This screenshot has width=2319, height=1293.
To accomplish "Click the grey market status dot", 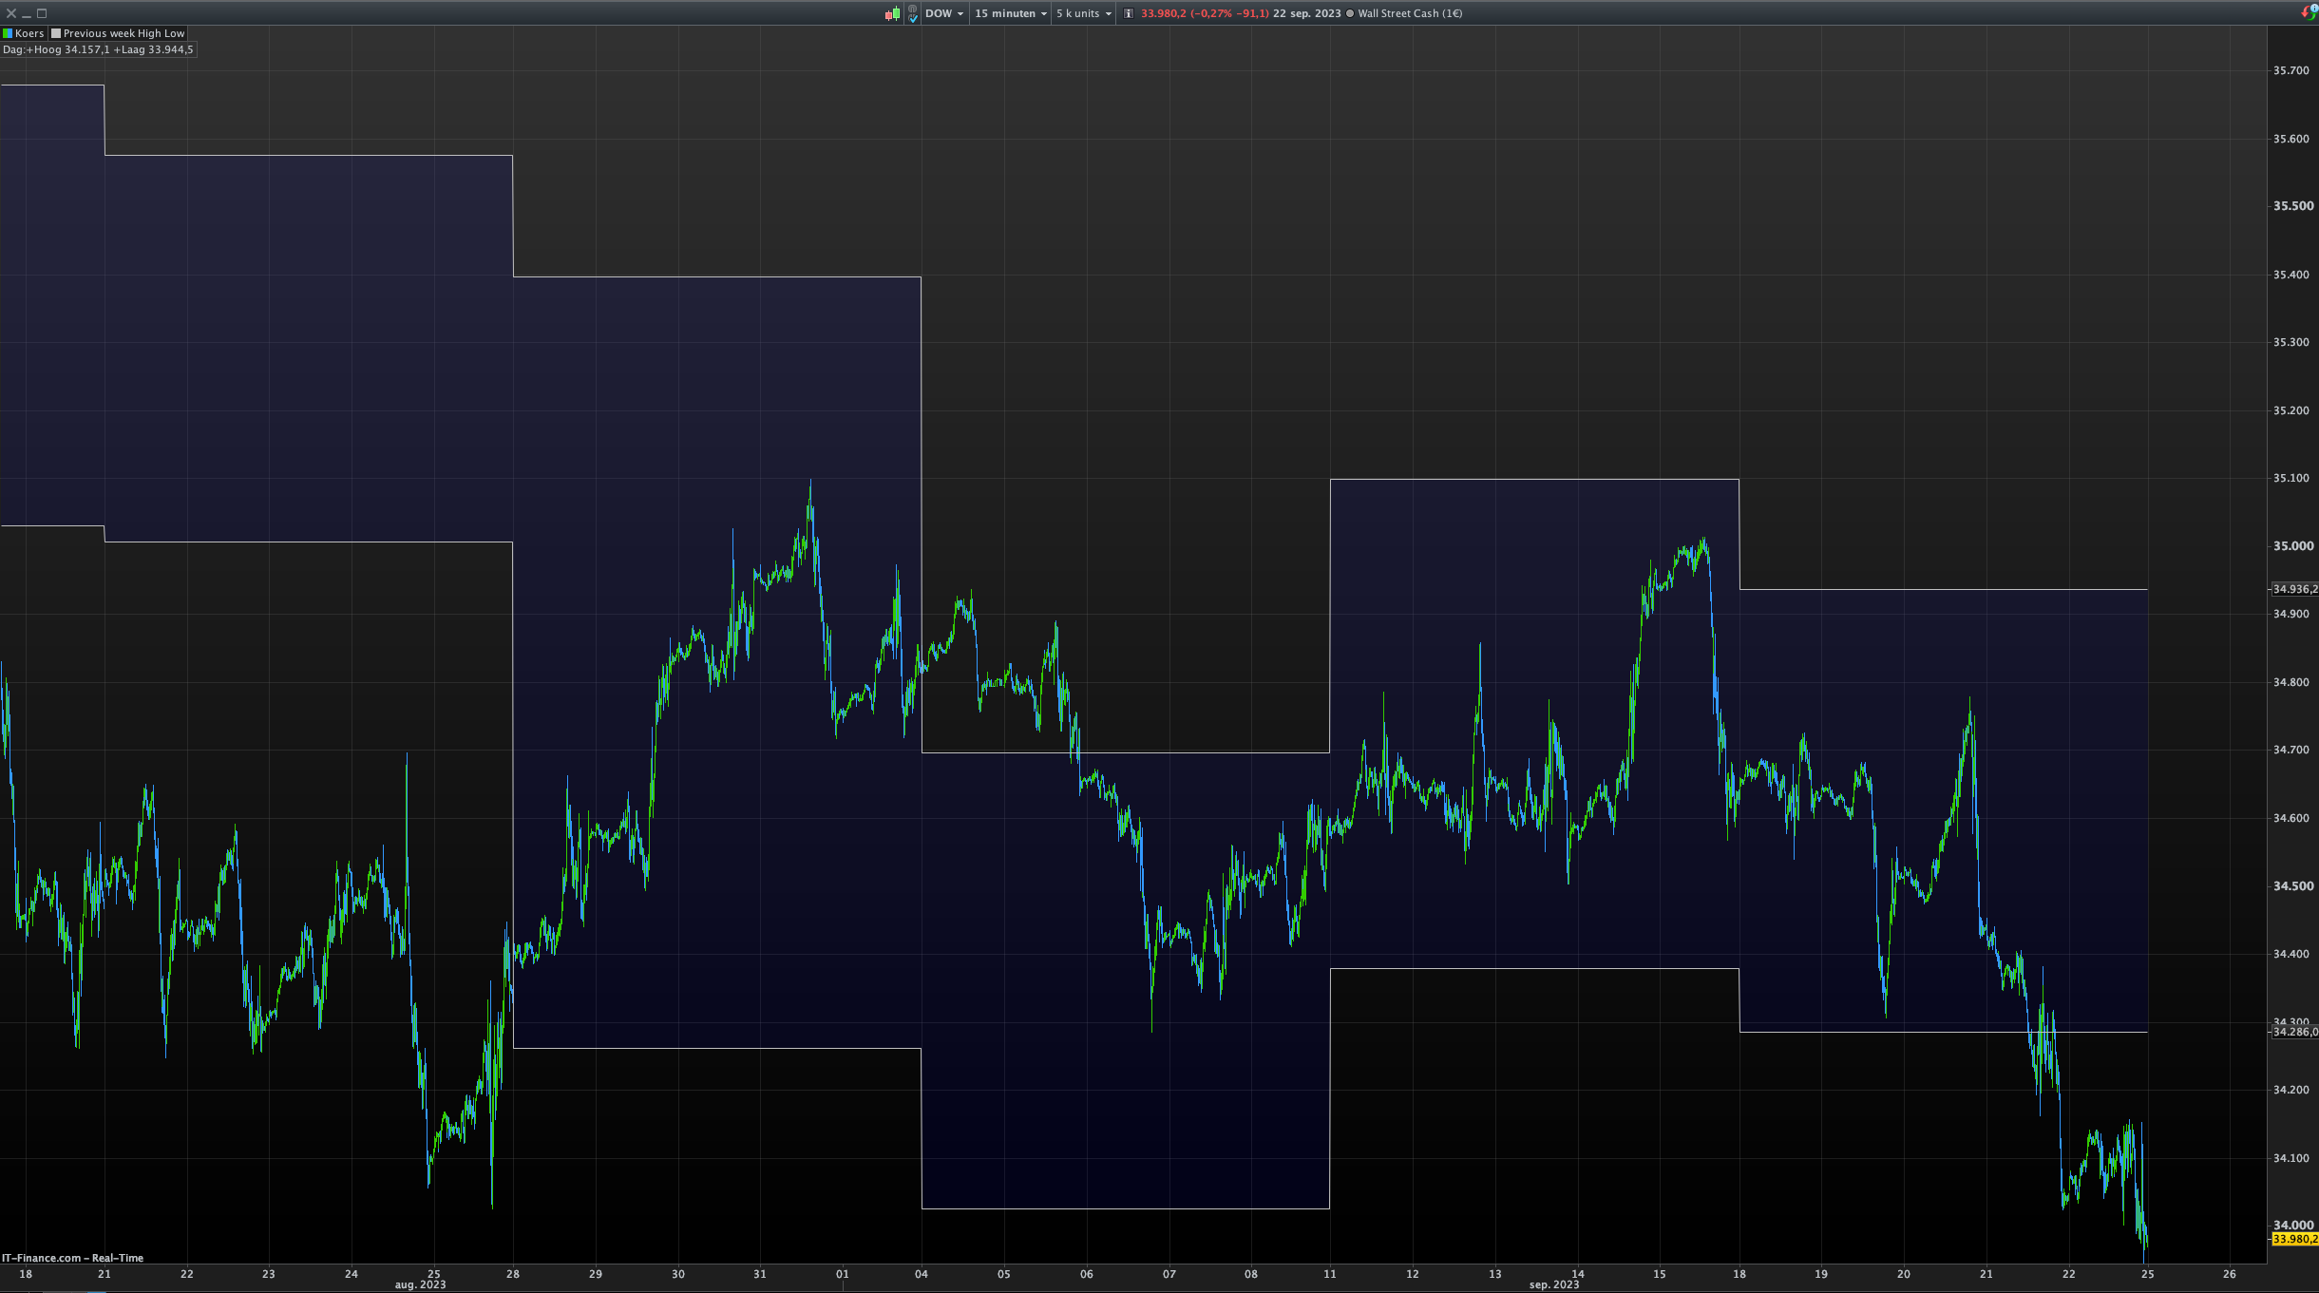I will click(x=1350, y=13).
